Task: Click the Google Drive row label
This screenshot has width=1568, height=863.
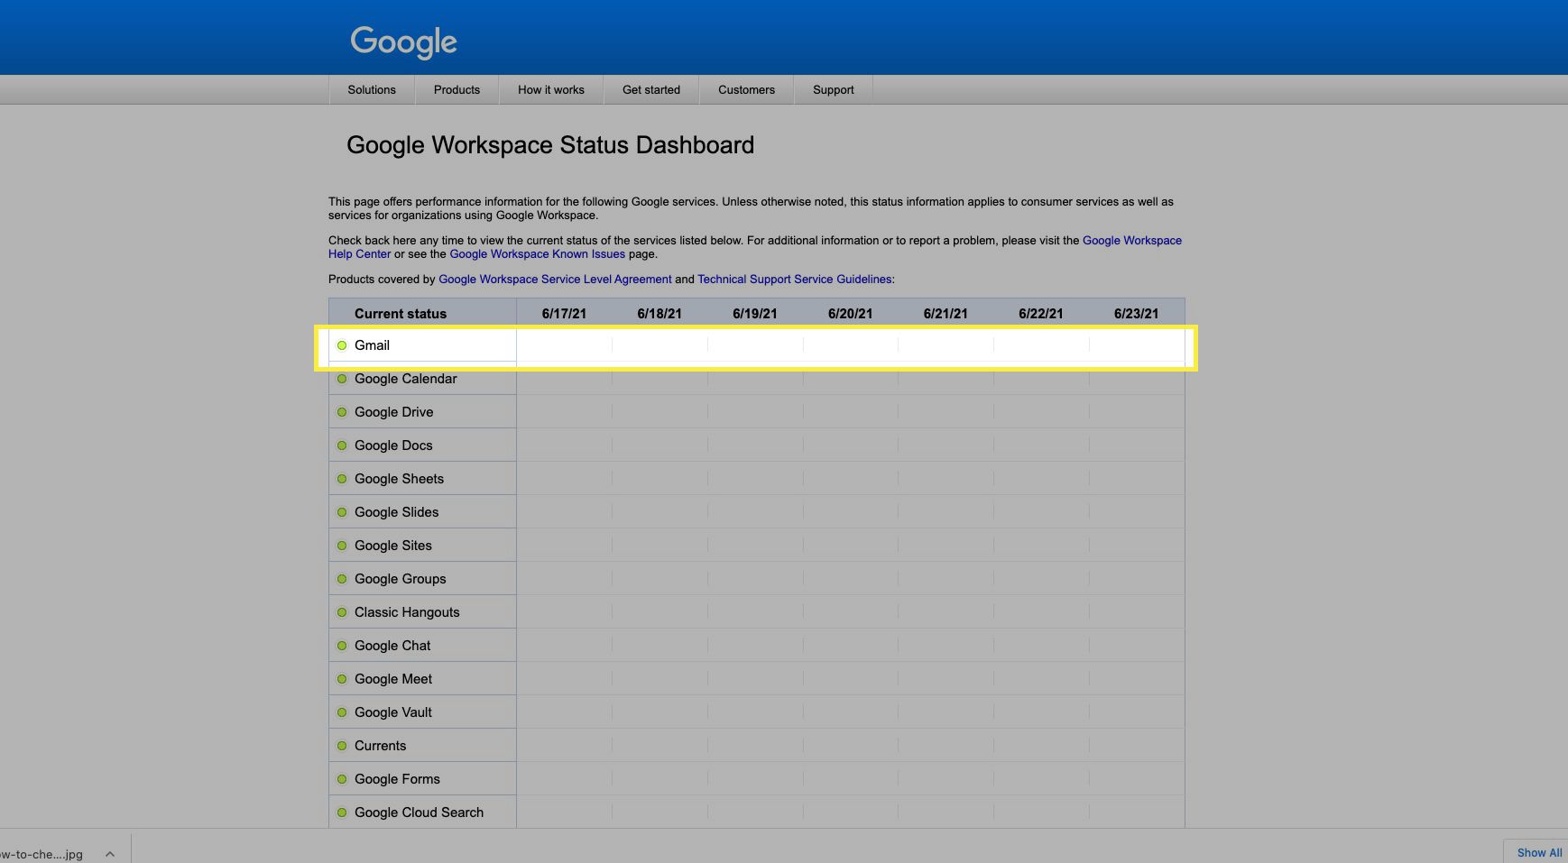Action: (x=393, y=412)
